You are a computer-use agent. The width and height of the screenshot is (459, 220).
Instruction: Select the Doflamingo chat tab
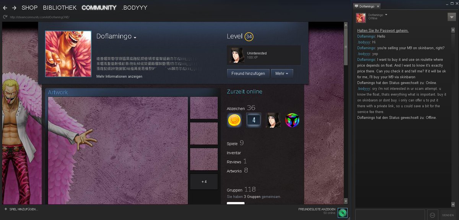366,7
